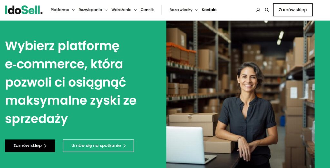Expand the Baza wiedzy chevron
This screenshot has height=168, width=330.
pos(197,10)
